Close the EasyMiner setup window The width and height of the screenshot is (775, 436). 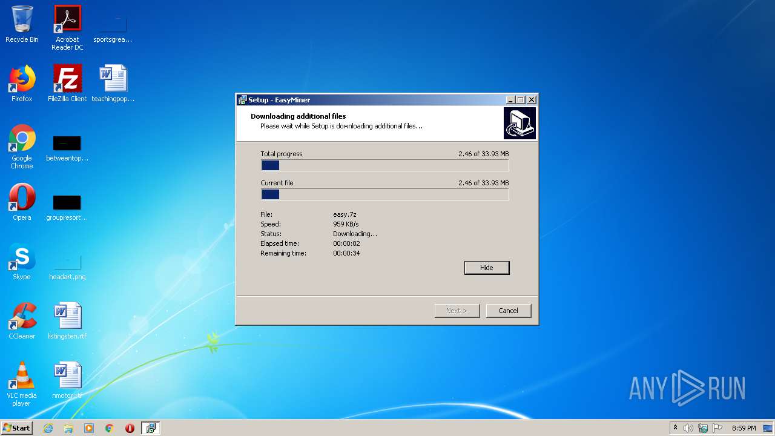[x=531, y=100]
